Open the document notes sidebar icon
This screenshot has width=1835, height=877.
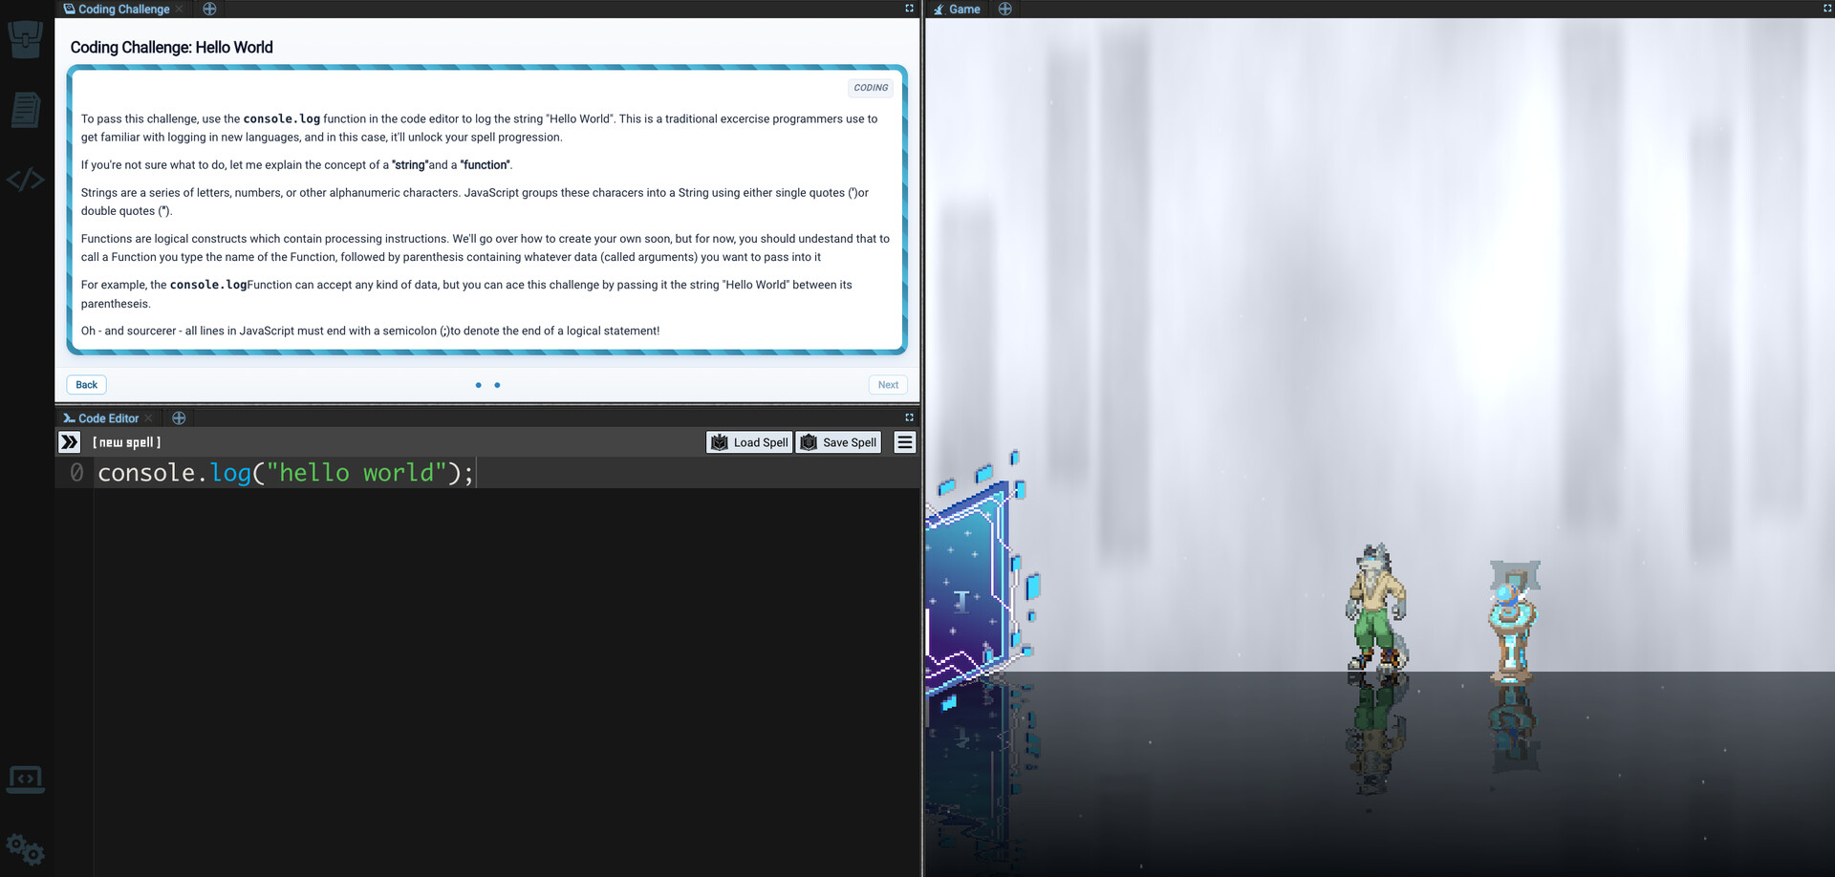(26, 110)
